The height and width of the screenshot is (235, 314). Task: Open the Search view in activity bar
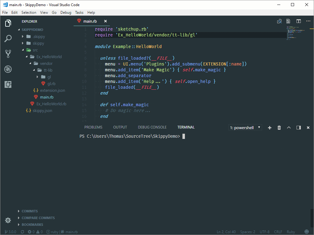8,39
